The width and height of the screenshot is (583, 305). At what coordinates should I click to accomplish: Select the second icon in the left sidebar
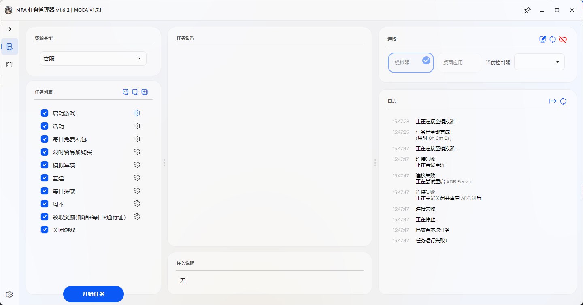click(x=9, y=64)
